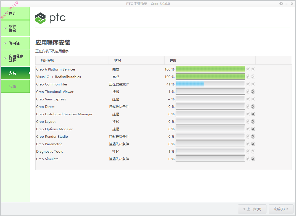Select the Creo 6 Platform Services row name
Screen dimensions: 296x216
(56, 69)
